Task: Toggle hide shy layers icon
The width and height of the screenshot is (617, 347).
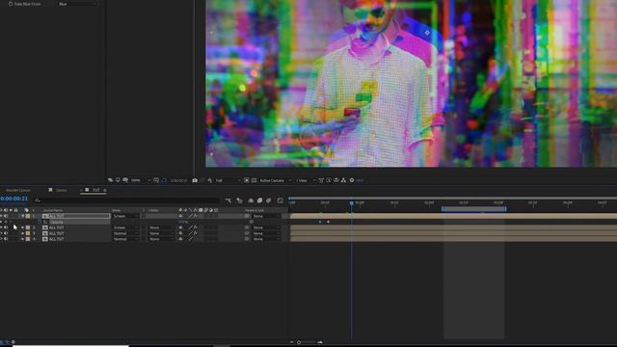Action: (251, 200)
